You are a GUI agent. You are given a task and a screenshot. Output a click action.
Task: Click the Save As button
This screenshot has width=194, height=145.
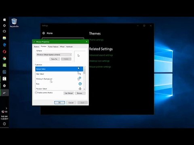[55, 59]
